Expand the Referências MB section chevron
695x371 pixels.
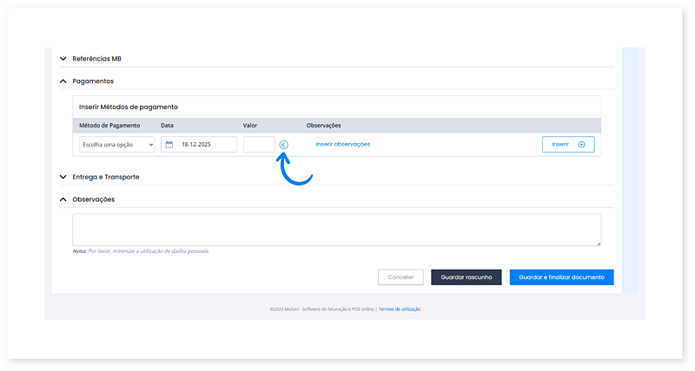63,58
